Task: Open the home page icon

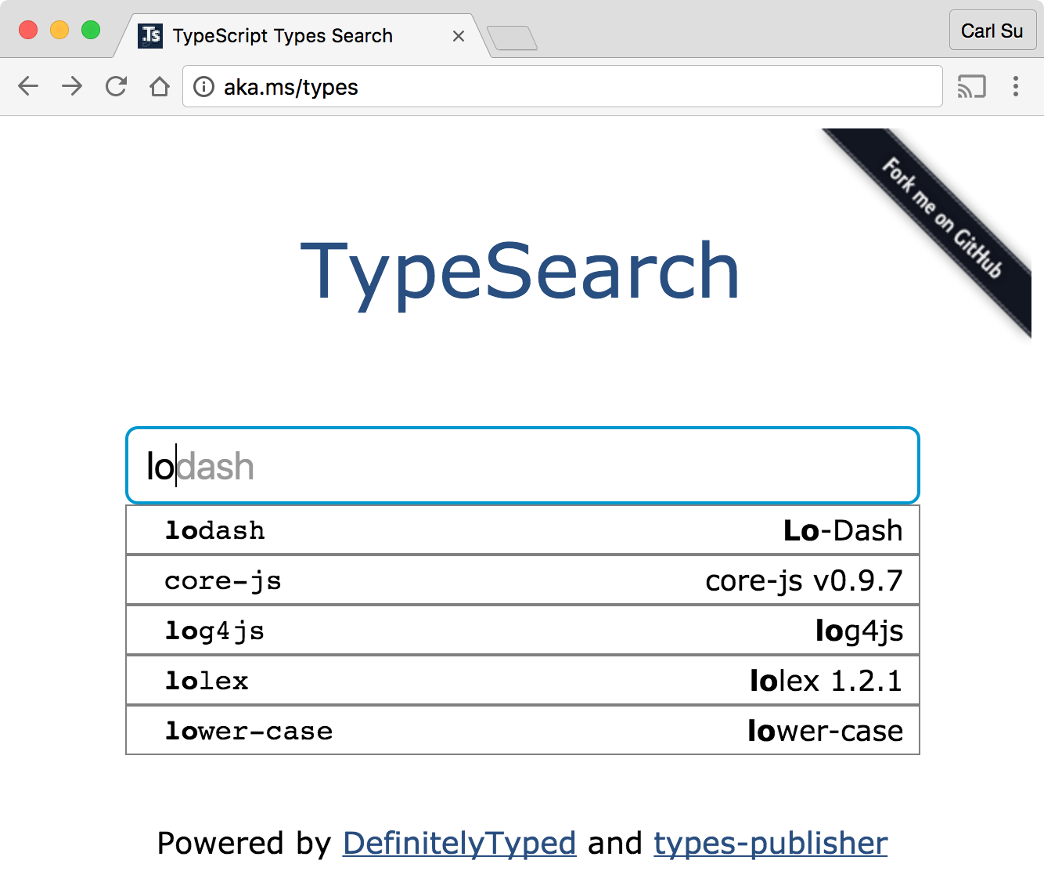Action: tap(160, 86)
